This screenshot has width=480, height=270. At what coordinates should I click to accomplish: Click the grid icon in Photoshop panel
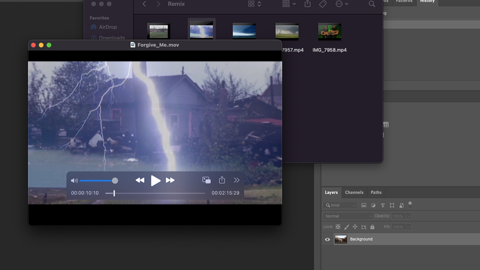click(x=386, y=125)
